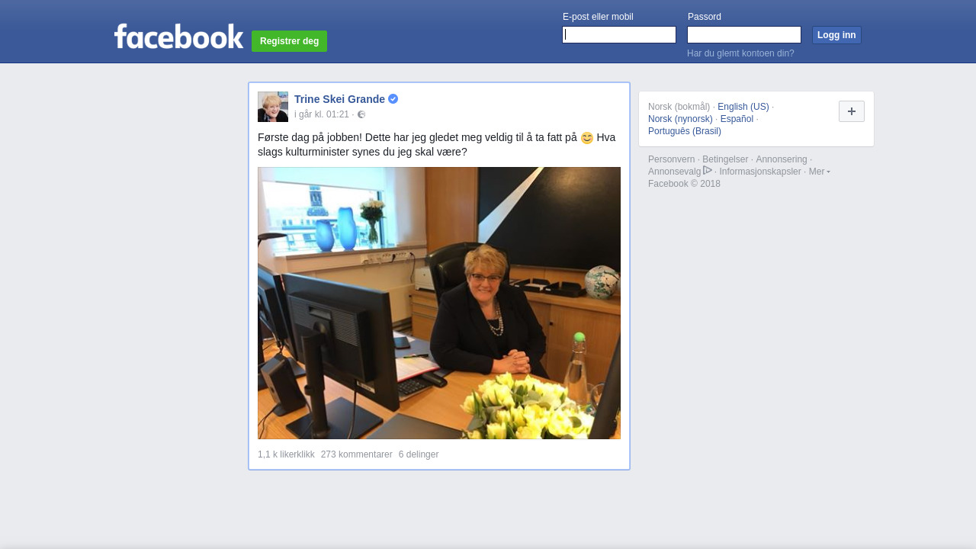Focus the E-post eller mobil field
Viewport: 976px width, 549px height.
619,35
